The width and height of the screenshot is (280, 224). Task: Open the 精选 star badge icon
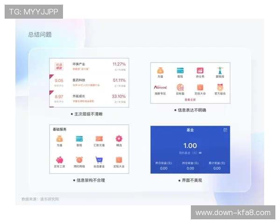pos(119,139)
